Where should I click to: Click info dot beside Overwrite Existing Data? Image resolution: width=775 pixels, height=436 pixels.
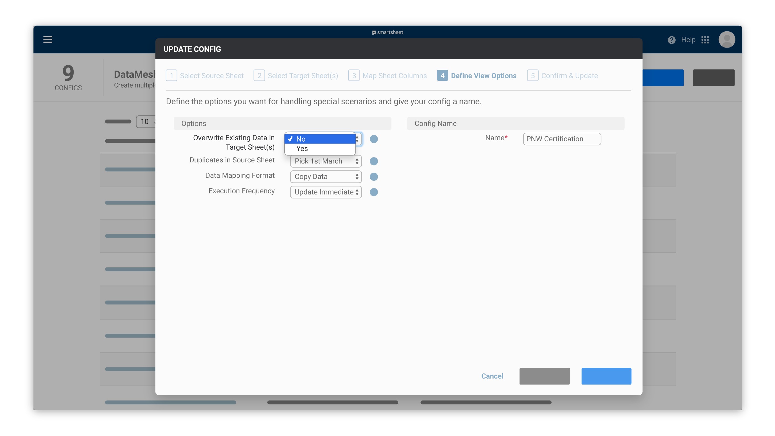(x=374, y=139)
